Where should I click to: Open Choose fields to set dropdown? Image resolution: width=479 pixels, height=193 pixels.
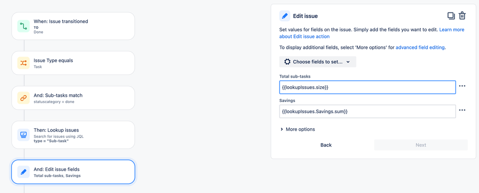pyautogui.click(x=318, y=62)
